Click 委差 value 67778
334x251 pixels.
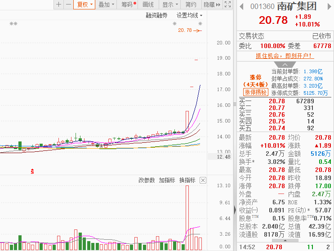point(322,46)
